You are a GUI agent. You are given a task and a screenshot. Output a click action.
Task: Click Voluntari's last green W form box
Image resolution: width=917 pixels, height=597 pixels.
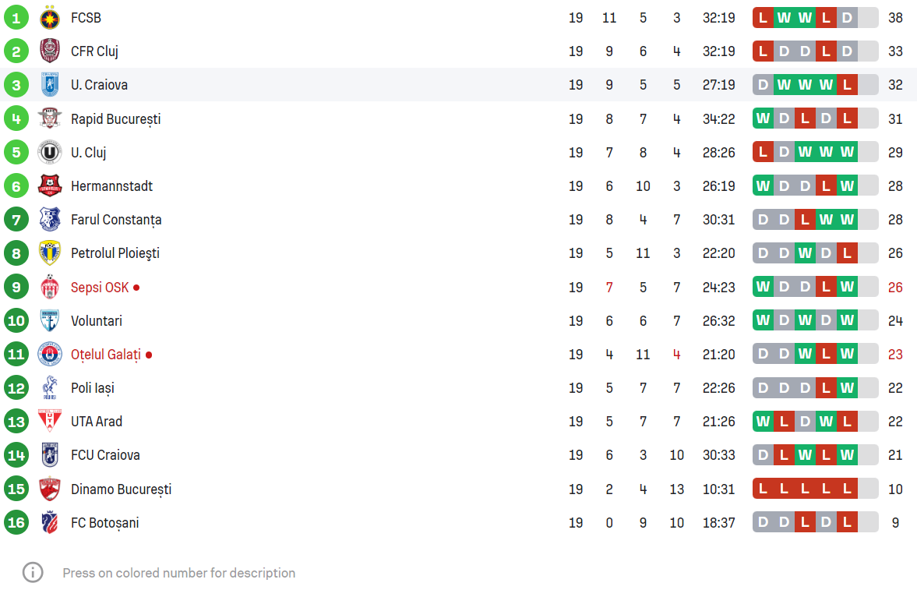coord(847,321)
